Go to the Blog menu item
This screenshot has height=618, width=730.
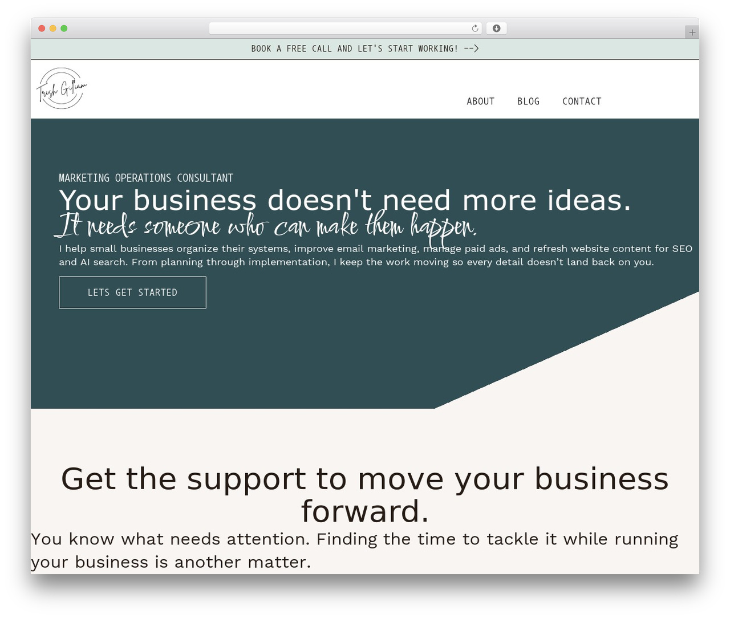pyautogui.click(x=528, y=101)
